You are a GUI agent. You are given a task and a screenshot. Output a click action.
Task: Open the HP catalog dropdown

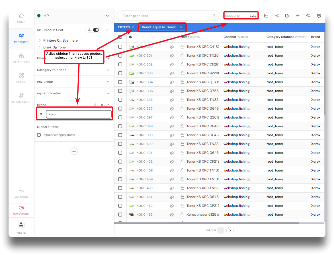click(107, 16)
